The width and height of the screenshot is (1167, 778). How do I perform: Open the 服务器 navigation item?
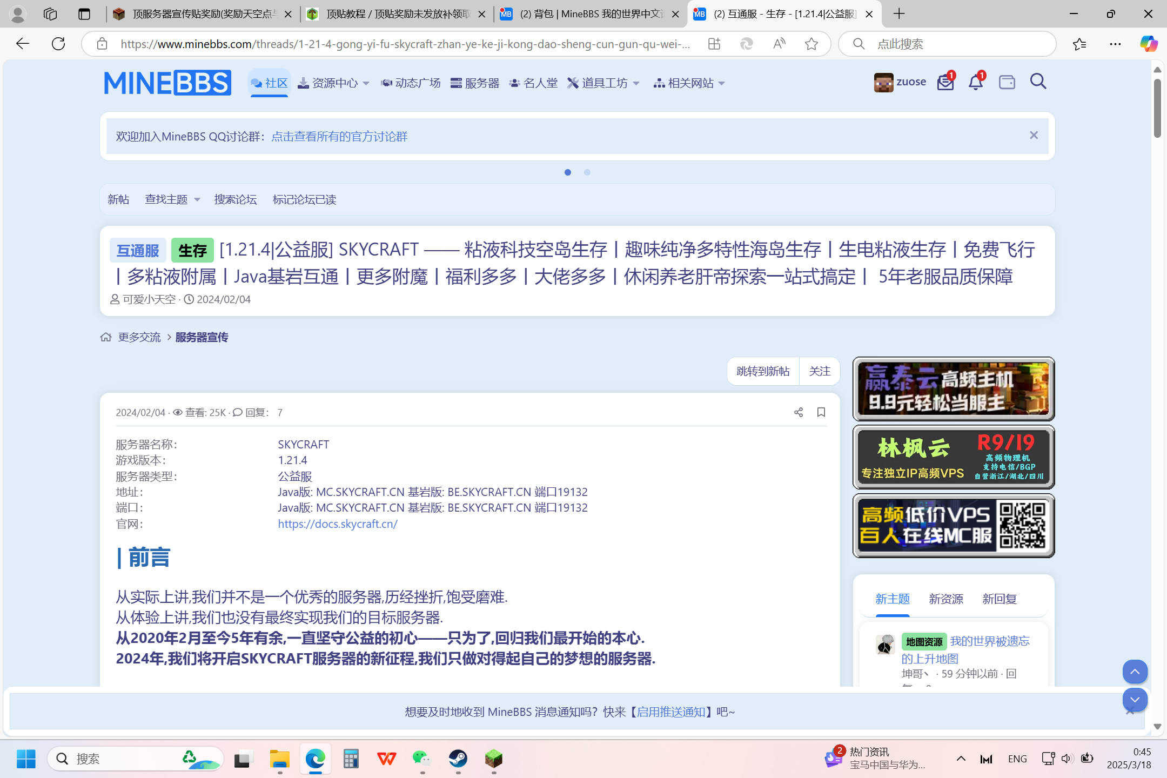click(475, 83)
